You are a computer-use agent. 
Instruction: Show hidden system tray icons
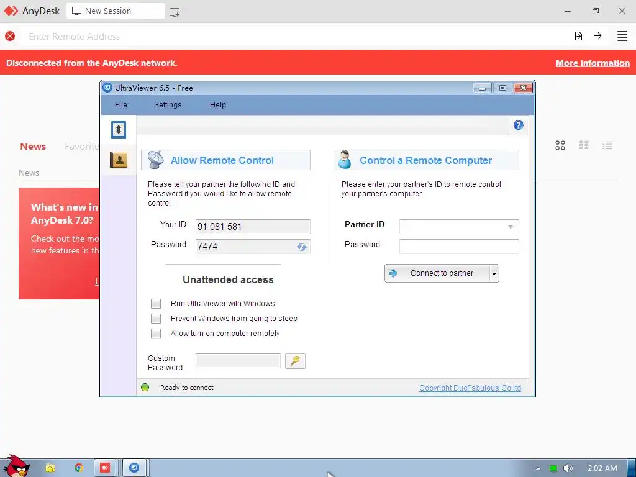(538, 468)
